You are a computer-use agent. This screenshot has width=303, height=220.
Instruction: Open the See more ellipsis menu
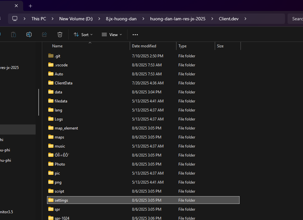[135, 34]
